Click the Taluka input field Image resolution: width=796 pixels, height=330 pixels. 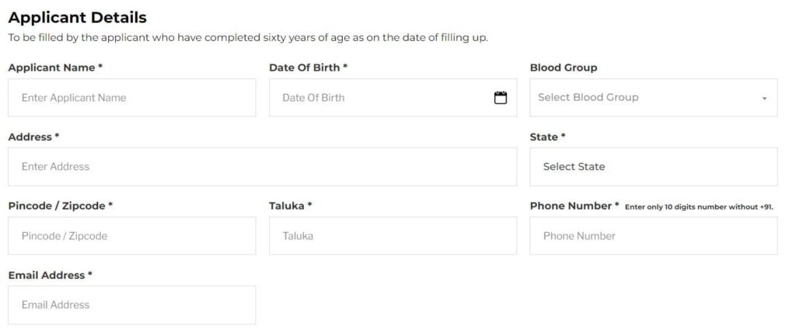393,236
